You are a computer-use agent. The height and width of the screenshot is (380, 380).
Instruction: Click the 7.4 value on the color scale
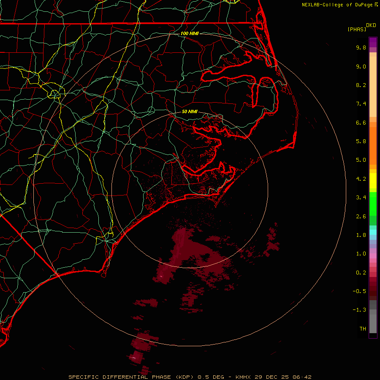(x=361, y=104)
